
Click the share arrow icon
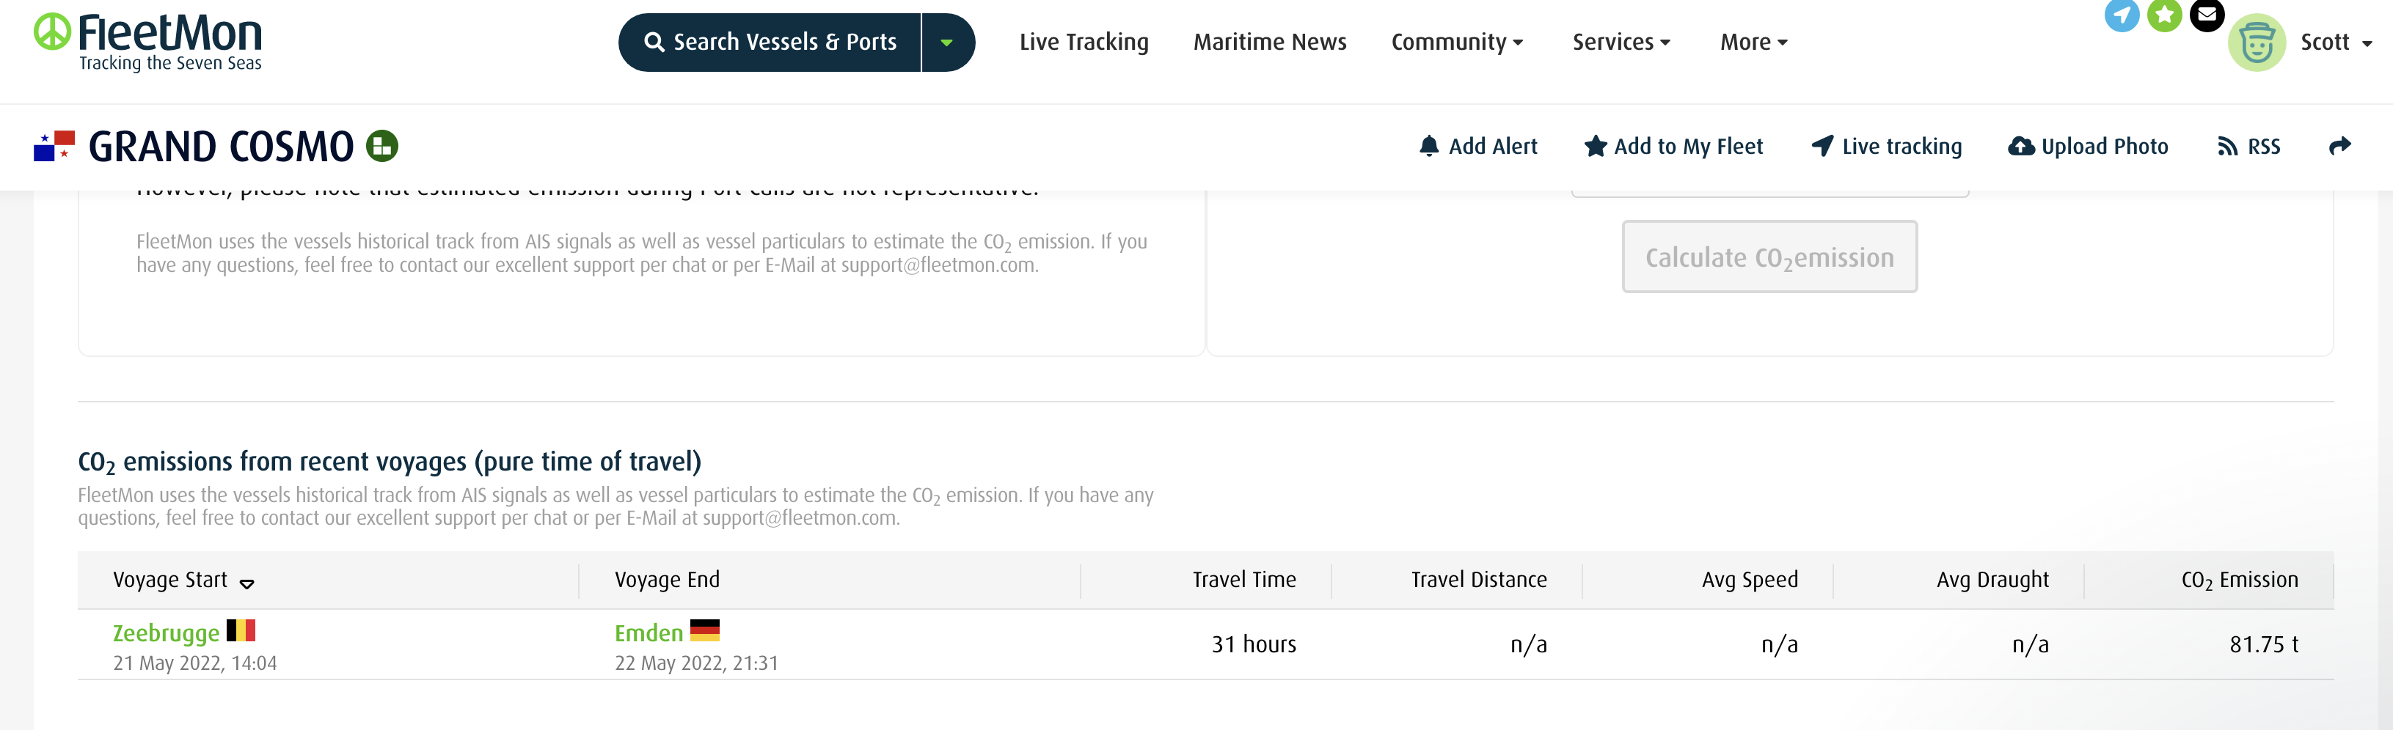coord(2340,146)
